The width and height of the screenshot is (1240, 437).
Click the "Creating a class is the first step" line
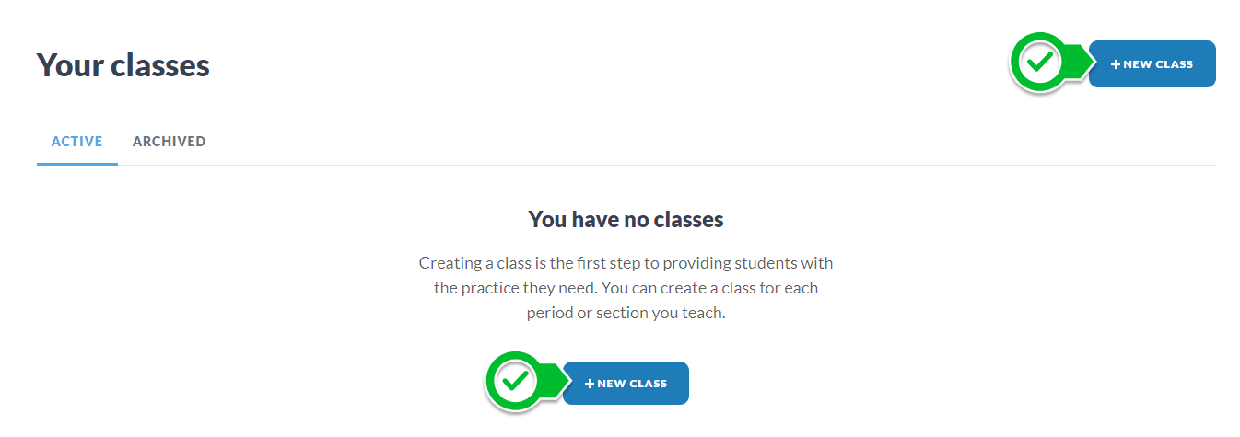(x=626, y=263)
